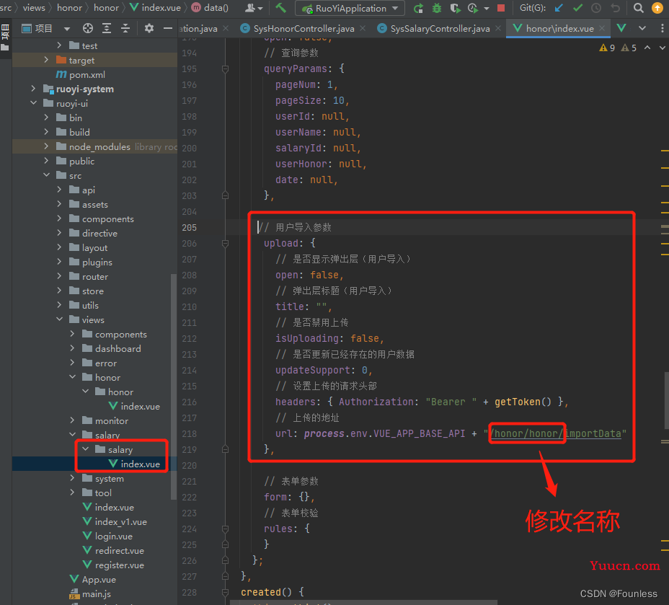Hide the project tool window
669x605 pixels.
tap(168, 28)
